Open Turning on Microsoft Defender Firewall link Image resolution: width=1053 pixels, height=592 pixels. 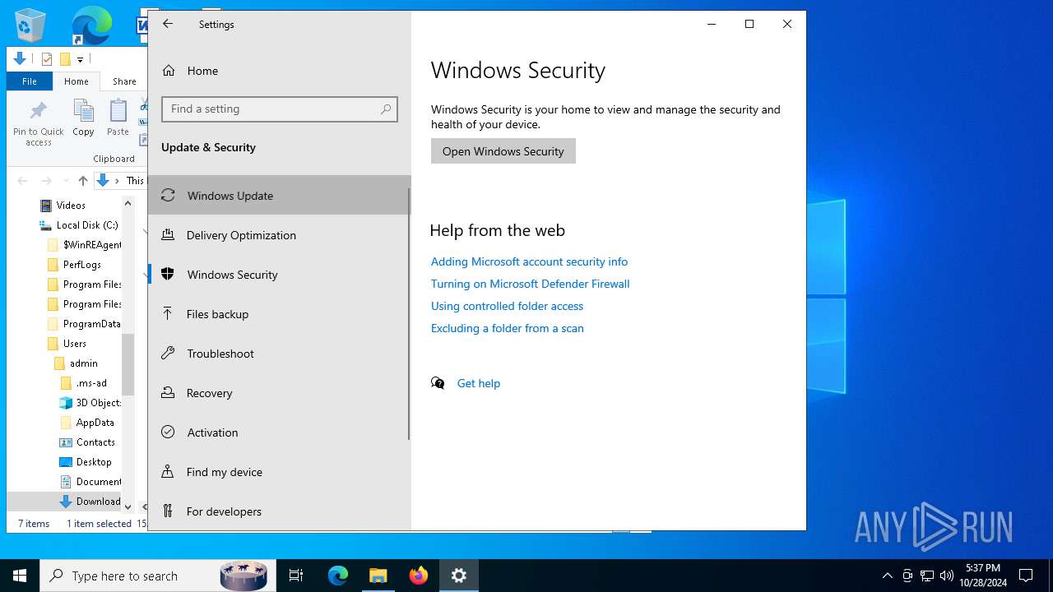coord(530,284)
